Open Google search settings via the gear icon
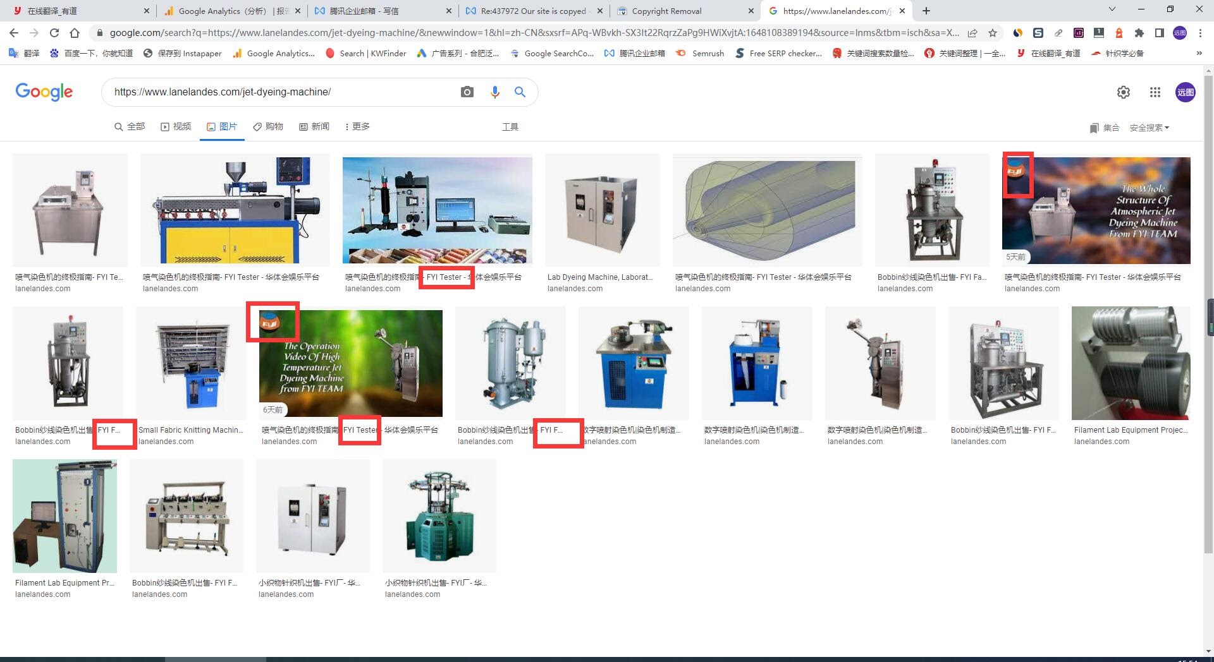Image resolution: width=1214 pixels, height=662 pixels. click(x=1124, y=92)
